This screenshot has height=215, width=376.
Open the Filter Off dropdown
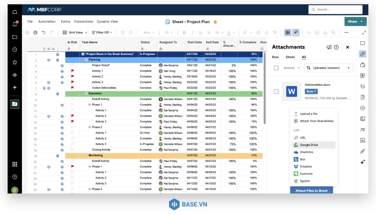(102, 32)
